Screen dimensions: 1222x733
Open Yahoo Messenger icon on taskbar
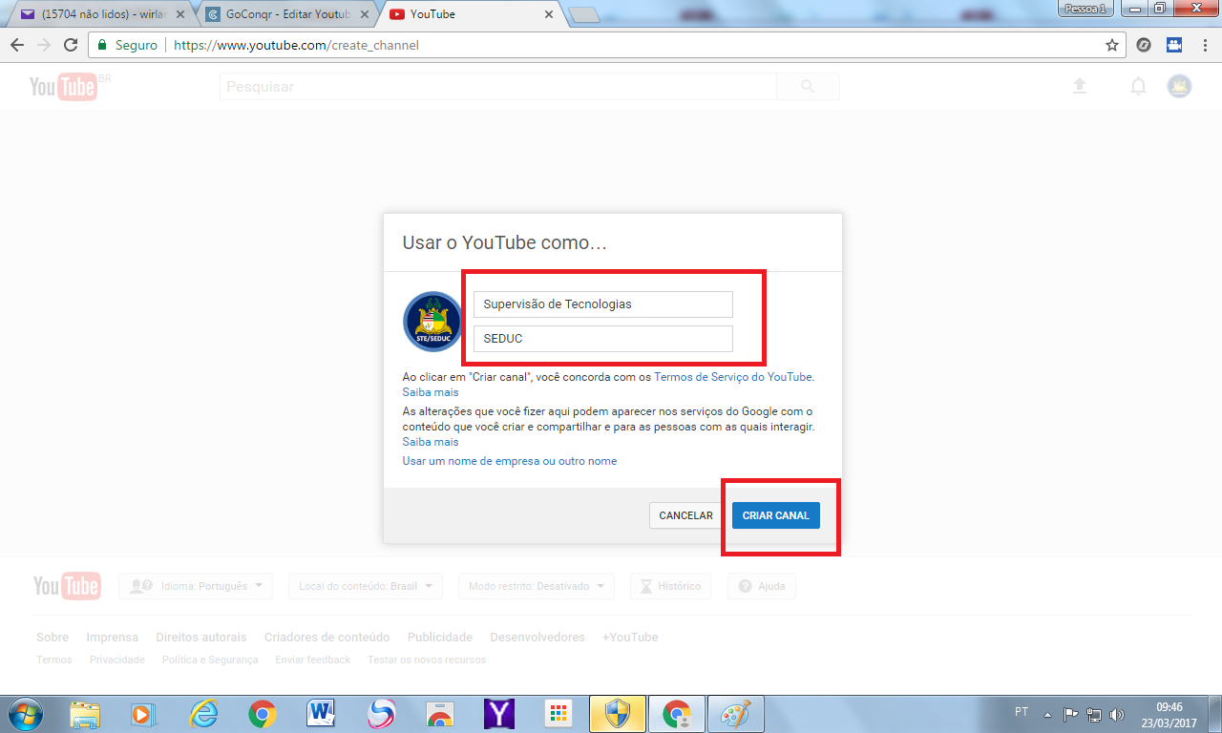pos(499,714)
